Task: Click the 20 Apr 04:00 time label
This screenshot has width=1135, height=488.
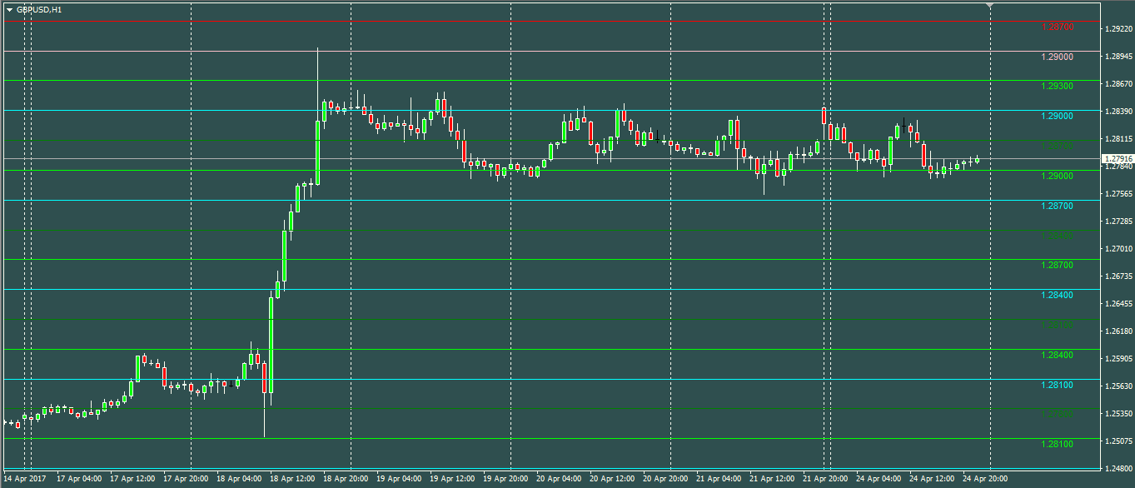Action: [559, 479]
